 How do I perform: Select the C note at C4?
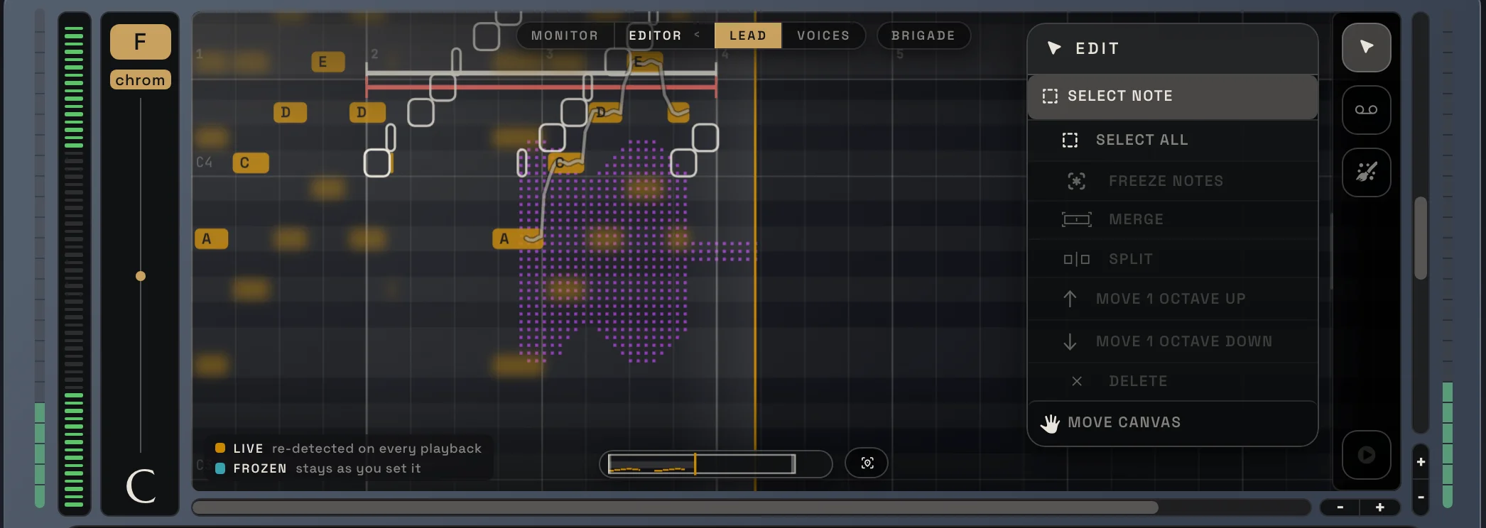[x=251, y=163]
